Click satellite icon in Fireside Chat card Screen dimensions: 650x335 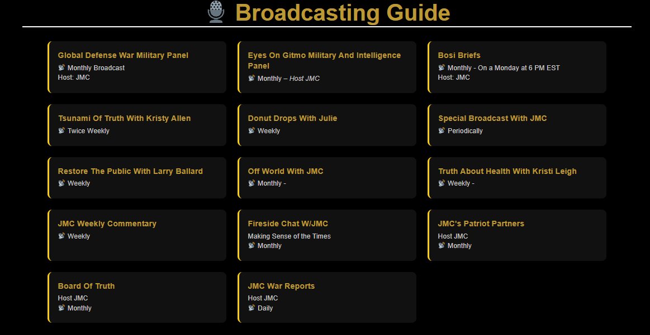click(x=251, y=245)
